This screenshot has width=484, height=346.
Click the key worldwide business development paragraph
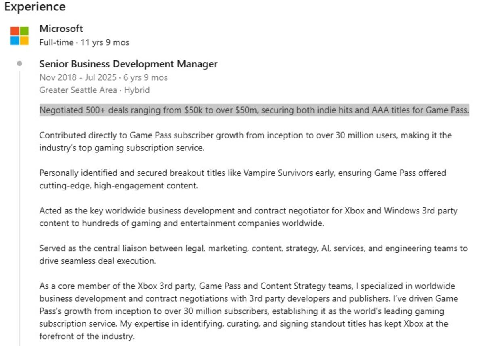tap(248, 217)
